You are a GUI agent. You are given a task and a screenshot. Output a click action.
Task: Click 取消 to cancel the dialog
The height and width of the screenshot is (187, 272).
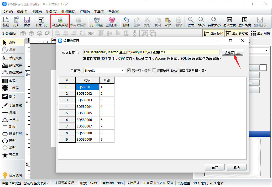pos(237,167)
